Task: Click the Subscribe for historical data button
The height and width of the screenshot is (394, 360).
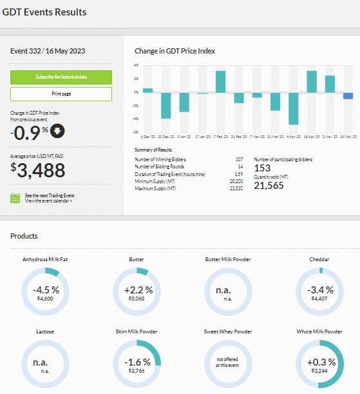Action: pos(61,77)
